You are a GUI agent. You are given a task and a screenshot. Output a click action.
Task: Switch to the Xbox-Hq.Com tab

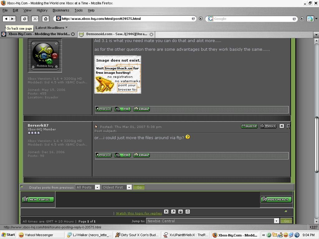(x=38, y=34)
